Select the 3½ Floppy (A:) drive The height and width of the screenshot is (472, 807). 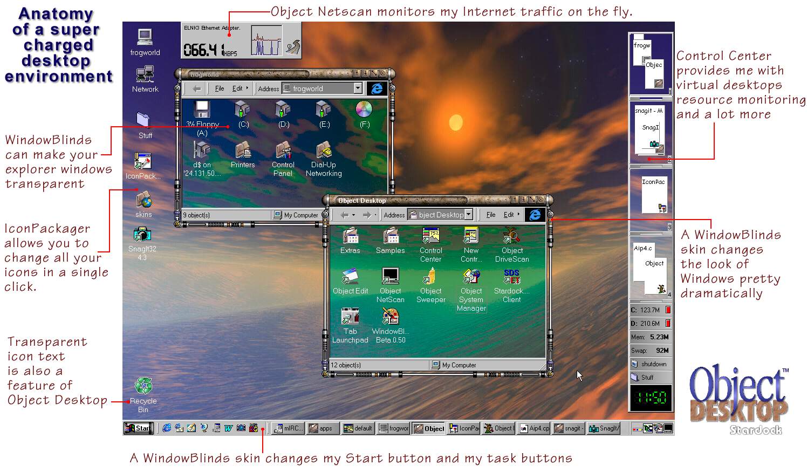(x=202, y=118)
